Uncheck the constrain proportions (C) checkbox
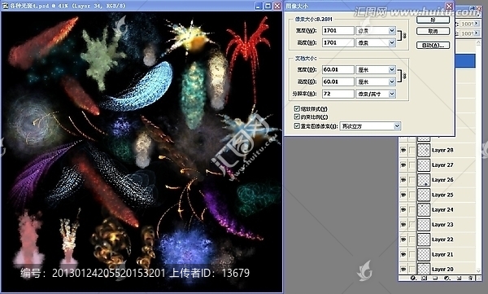 [x=297, y=117]
